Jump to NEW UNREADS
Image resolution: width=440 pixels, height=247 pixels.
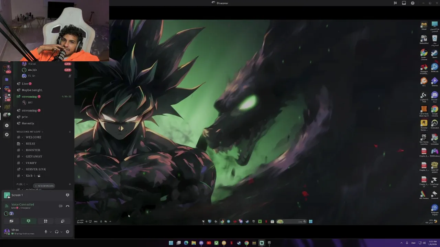click(x=44, y=186)
